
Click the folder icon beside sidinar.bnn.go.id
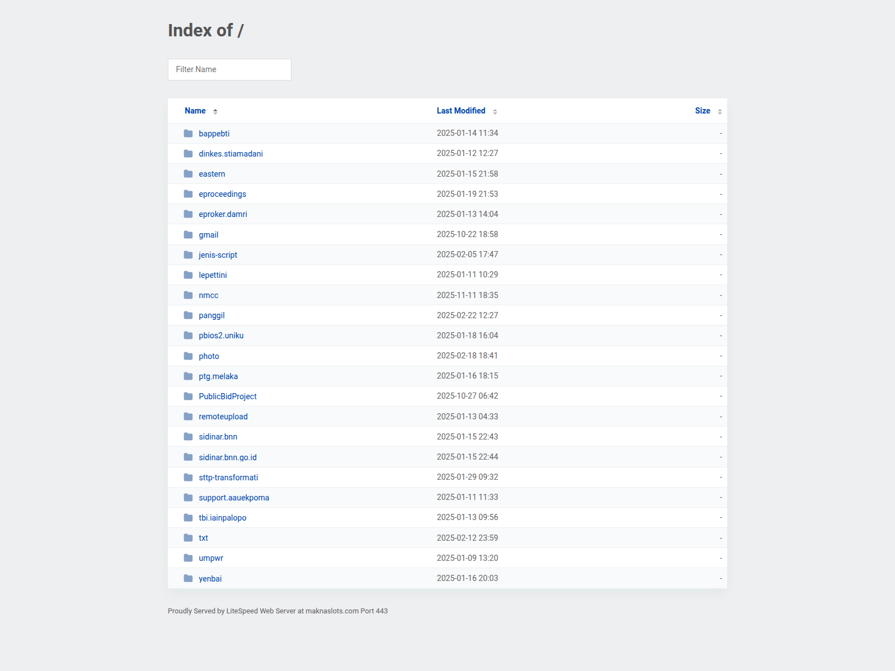coord(189,457)
